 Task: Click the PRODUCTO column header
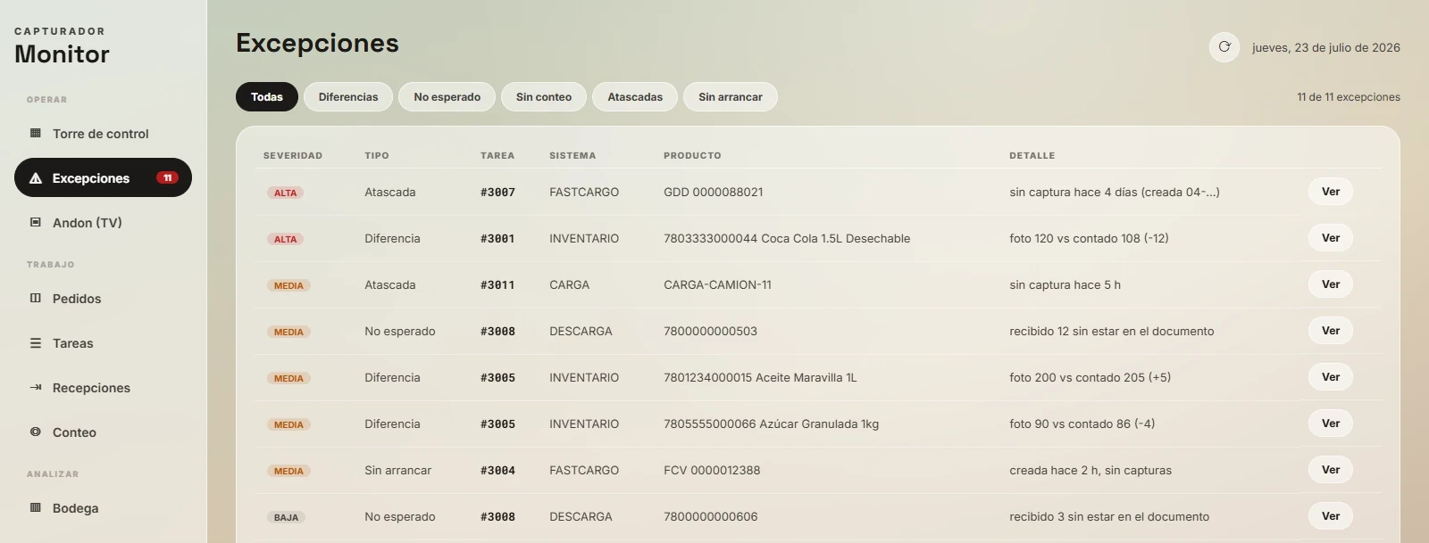(692, 155)
